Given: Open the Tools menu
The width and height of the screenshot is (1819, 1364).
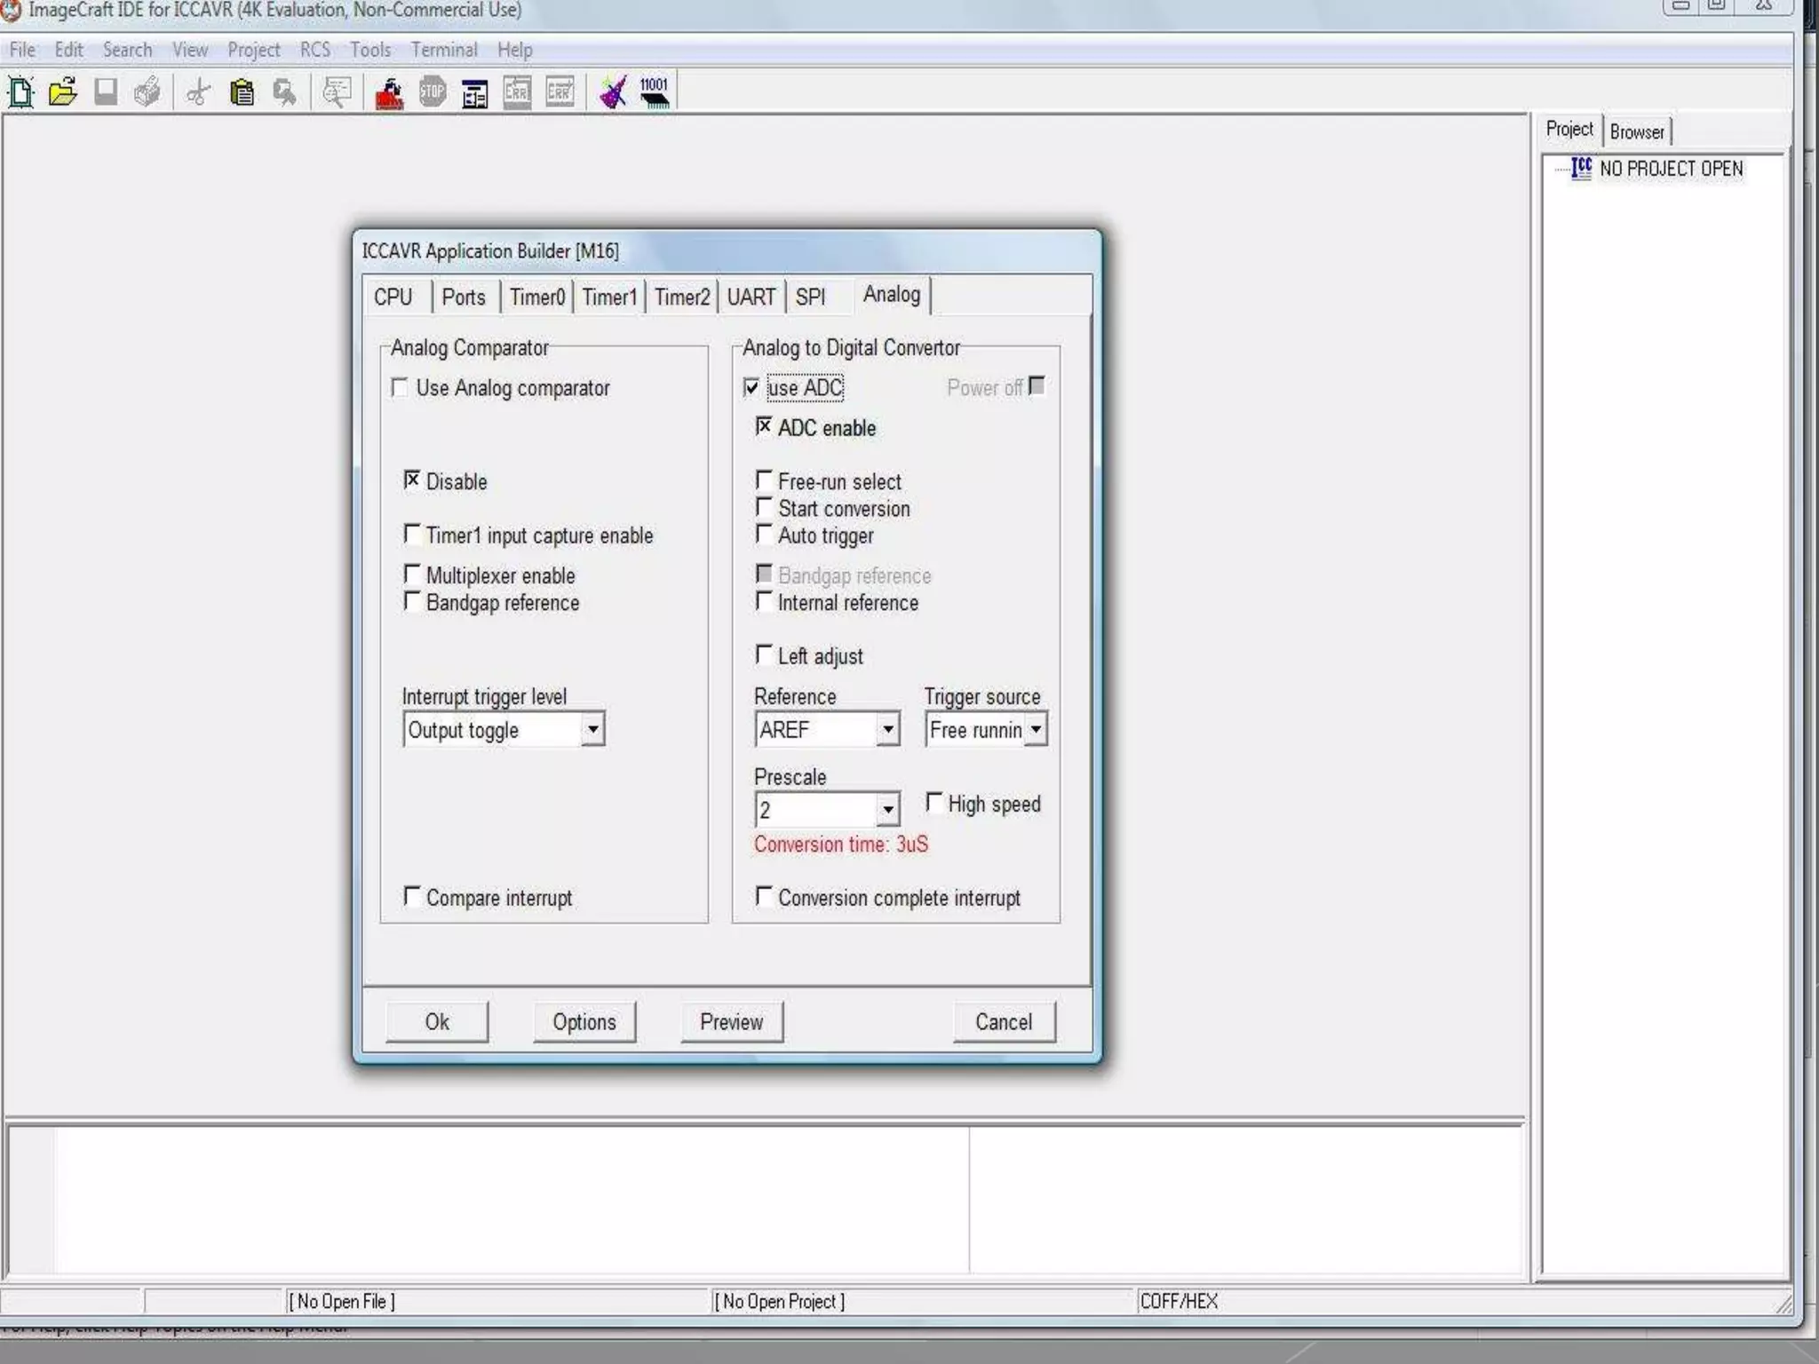Looking at the screenshot, I should 369,50.
